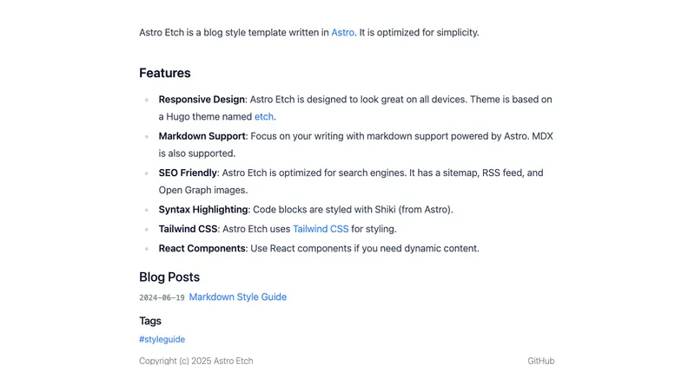Viewport: 695px width, 365px height.
Task: Click the Blog Posts heading
Action: 169,277
